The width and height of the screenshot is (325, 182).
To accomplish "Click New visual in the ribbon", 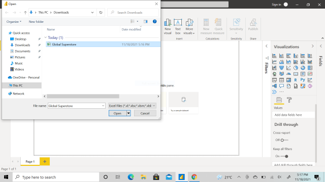I will [168, 27].
